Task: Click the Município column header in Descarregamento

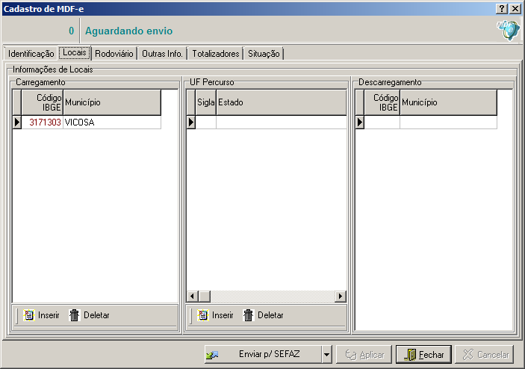Action: click(x=448, y=102)
